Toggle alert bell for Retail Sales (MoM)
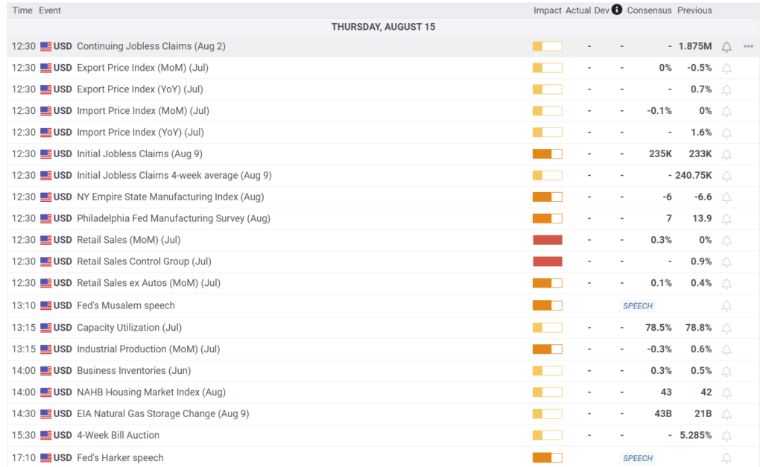This screenshot has width=763, height=467. point(726,241)
